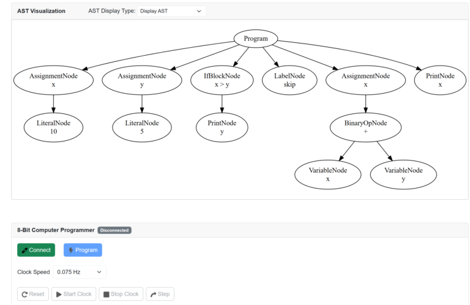Select the BinaryOpNode + node
The width and height of the screenshot is (470, 305).
(365, 127)
